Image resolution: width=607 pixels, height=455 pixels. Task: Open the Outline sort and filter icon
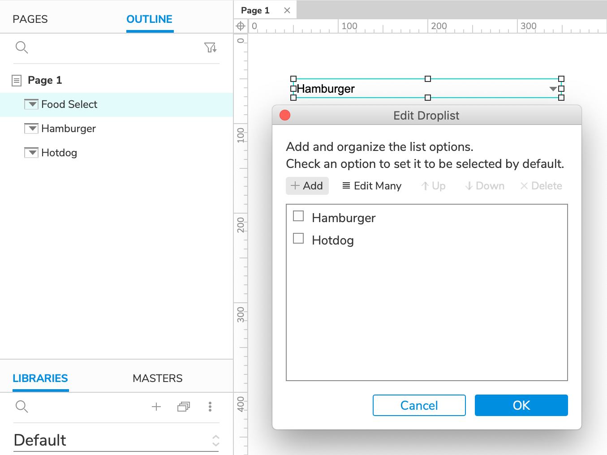(210, 47)
